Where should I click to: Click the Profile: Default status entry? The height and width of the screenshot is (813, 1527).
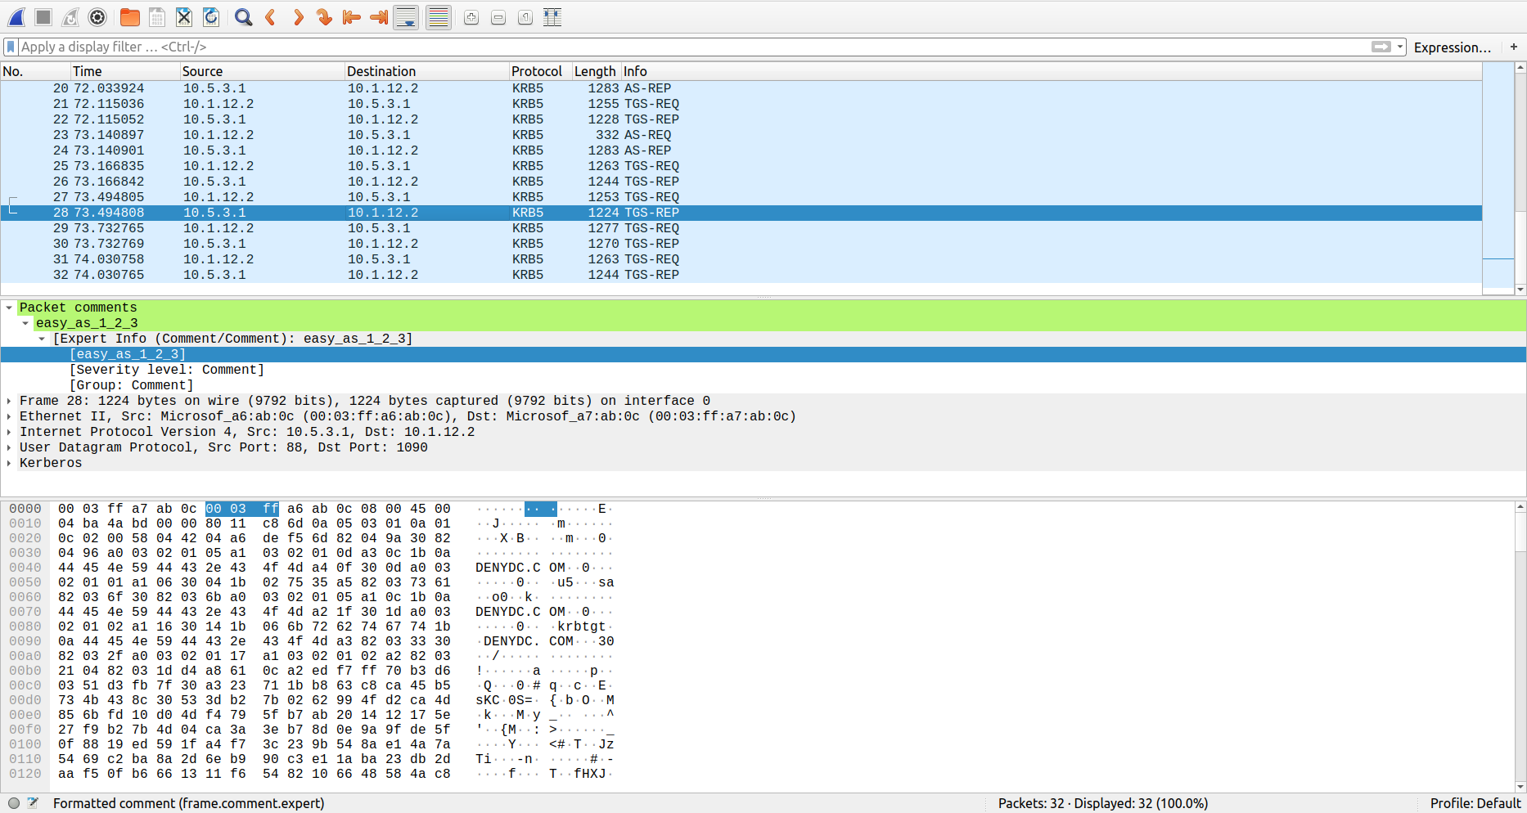1475,803
